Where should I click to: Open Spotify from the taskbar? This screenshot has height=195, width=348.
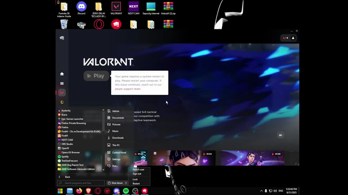[126, 191]
